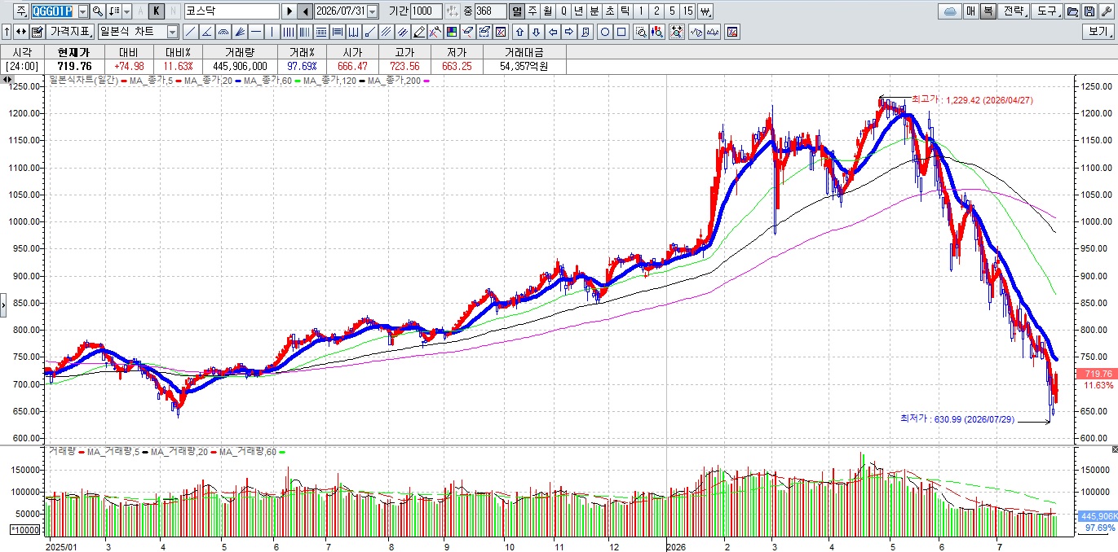The width and height of the screenshot is (1118, 552).
Task: Open the date picker dropdown arrow
Action: pos(373,11)
